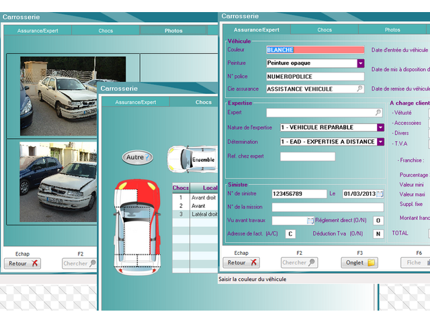Click the Chocs column header

pos(181,188)
